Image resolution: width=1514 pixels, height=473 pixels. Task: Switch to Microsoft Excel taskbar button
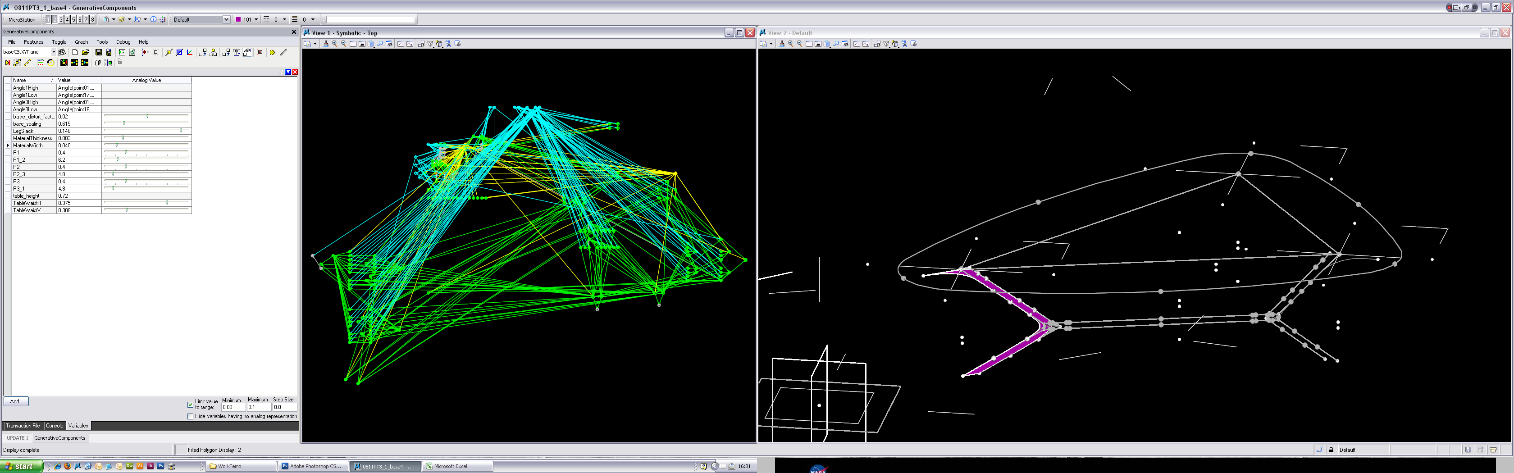458,466
